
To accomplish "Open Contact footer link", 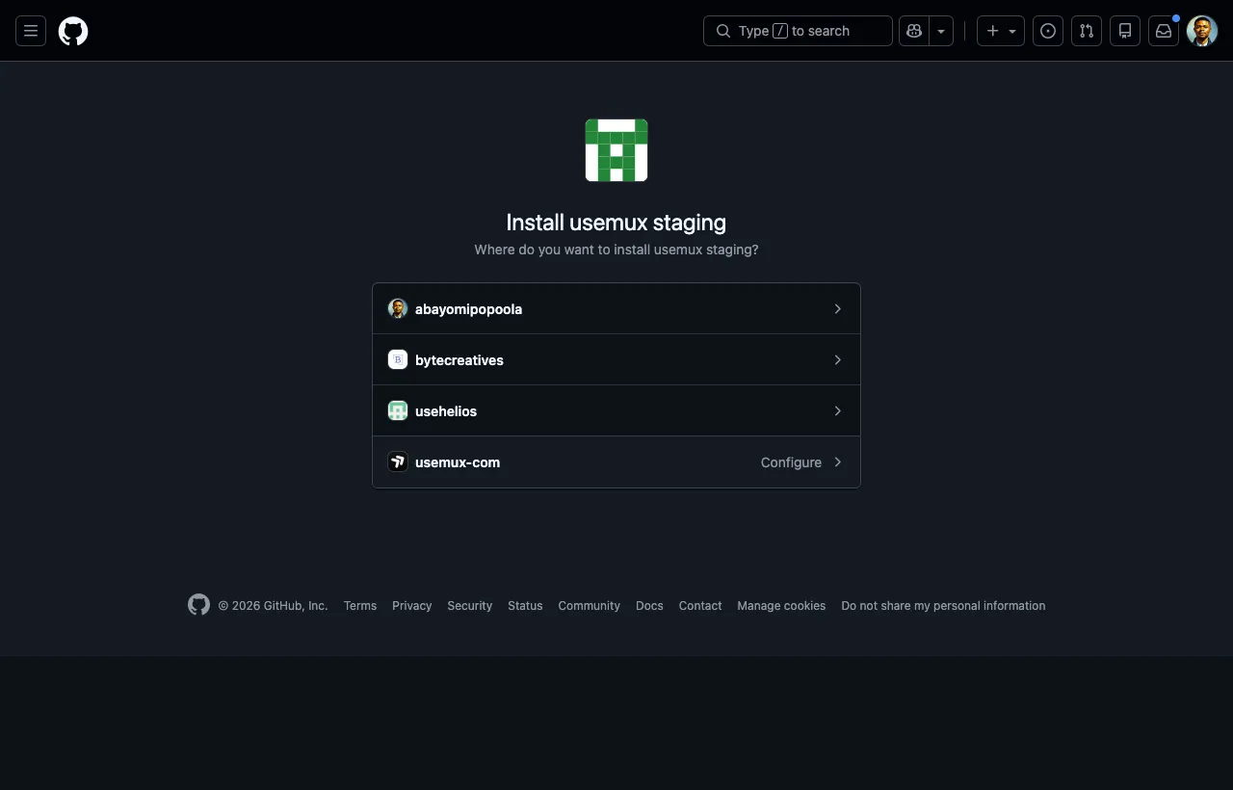I will tap(700, 606).
